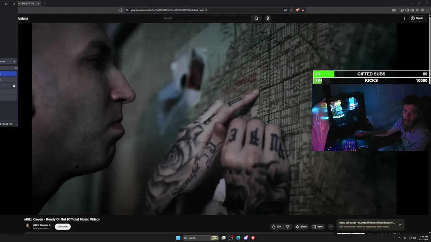This screenshot has width=431, height=242.
Task: Open the YouTube three-dot settings menu
Action: pos(404,18)
